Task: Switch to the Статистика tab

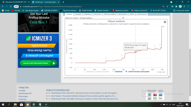Action: pos(97,14)
